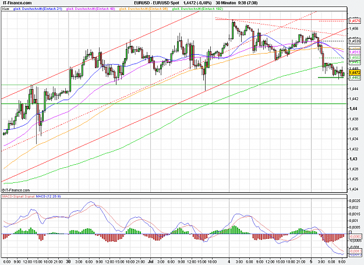Click the 0,002 MACD axis label

(354, 207)
